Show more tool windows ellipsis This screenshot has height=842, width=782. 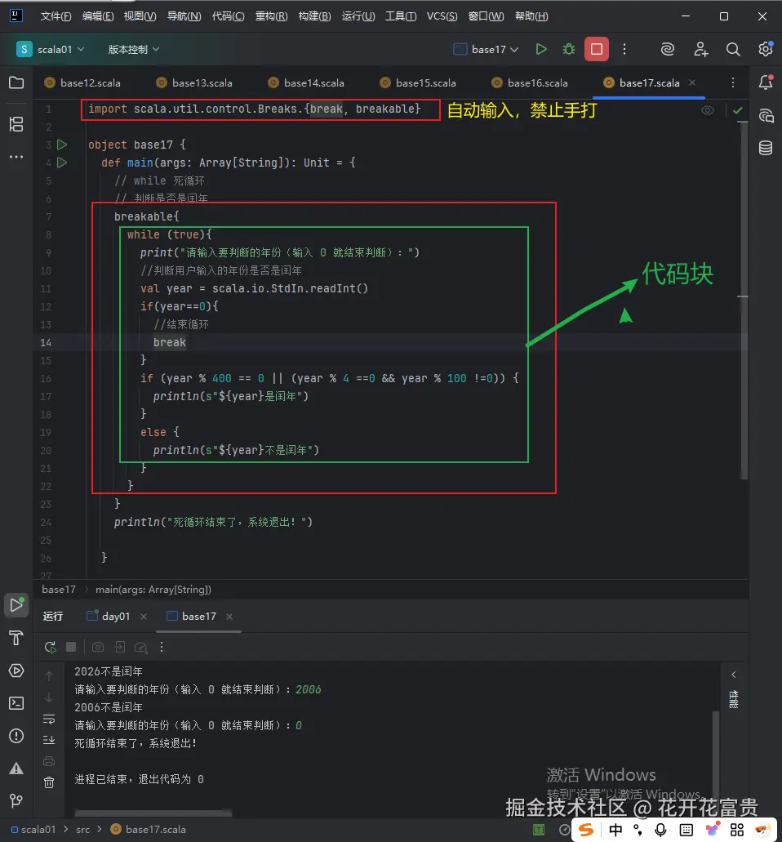click(16, 157)
